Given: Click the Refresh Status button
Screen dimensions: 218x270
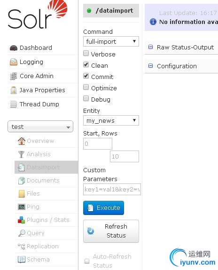Looking at the screenshot, I should (111, 231).
